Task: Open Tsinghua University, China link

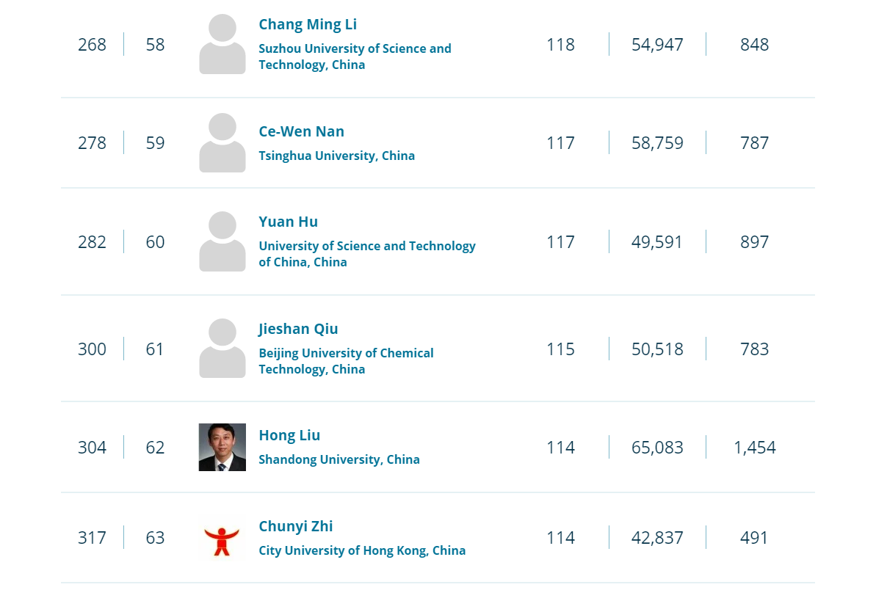Action: click(x=336, y=156)
